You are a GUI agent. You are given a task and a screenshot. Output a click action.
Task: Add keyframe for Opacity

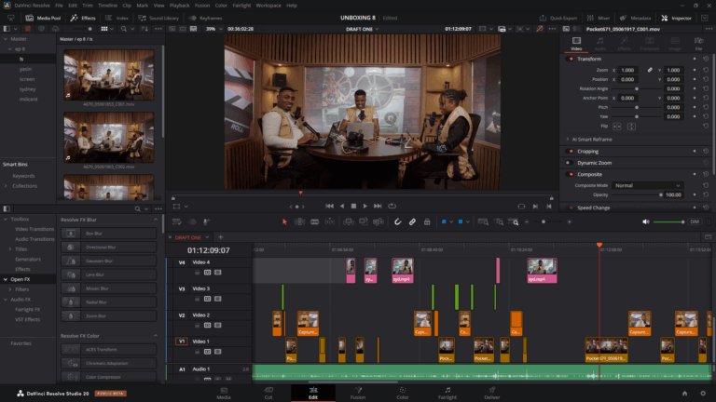point(695,194)
